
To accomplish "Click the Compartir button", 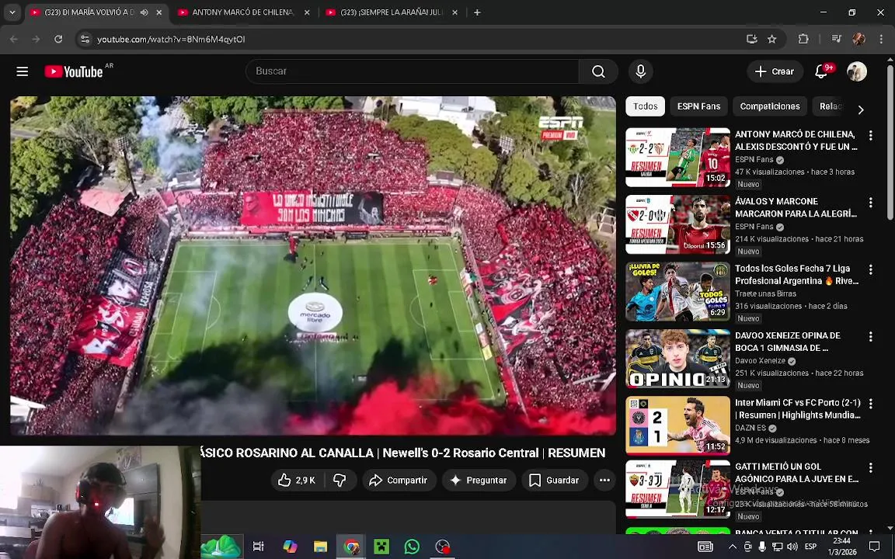I will [x=399, y=481].
